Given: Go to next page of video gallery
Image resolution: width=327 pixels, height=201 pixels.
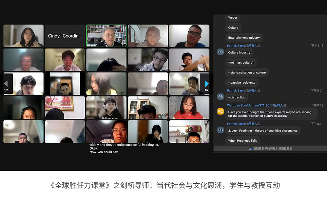Looking at the screenshot, I should pos(206,84).
